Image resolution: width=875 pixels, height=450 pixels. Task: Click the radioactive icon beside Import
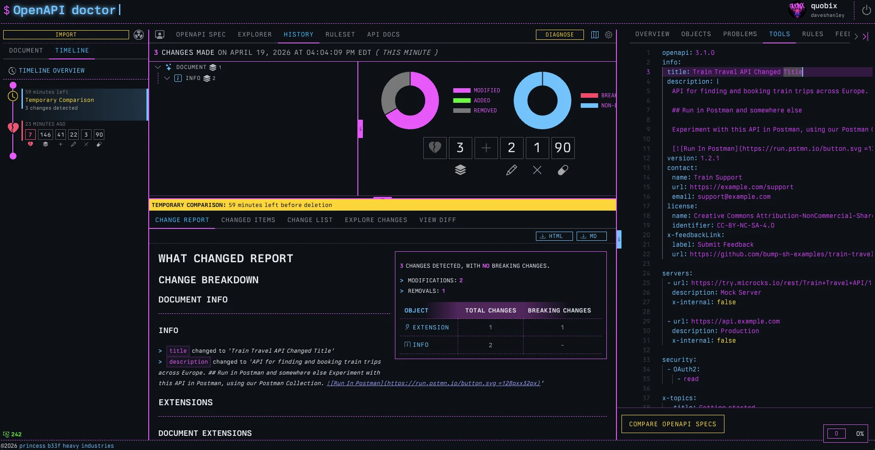tap(139, 35)
